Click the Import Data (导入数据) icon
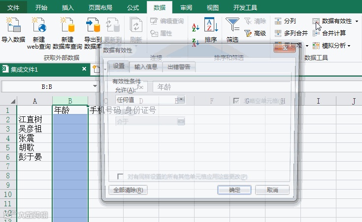362x222 pixels. (13, 25)
